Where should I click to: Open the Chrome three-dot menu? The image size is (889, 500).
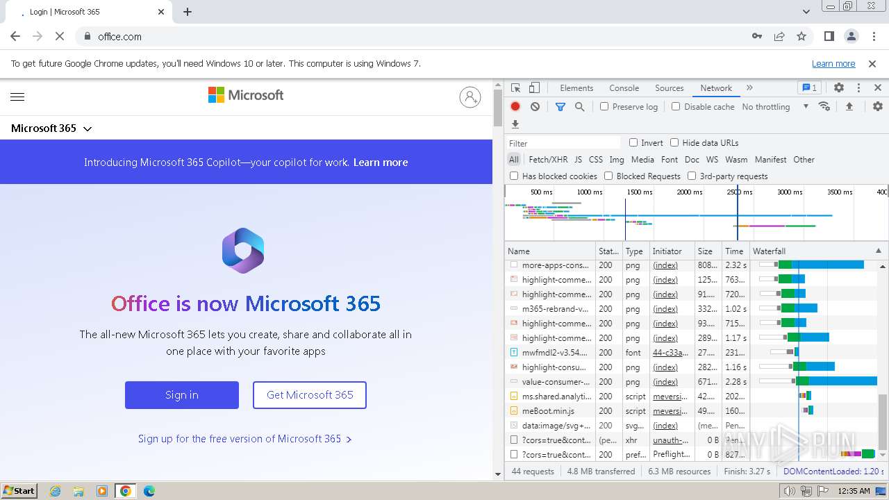873,36
